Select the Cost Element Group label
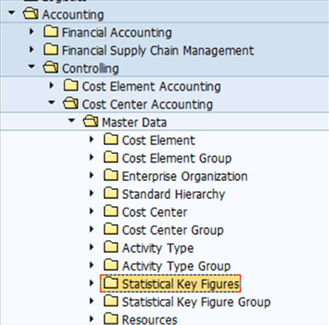This screenshot has height=325, width=329. coord(177,159)
